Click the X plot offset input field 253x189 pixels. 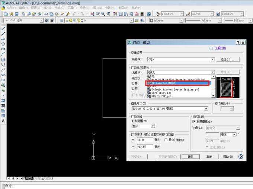click(x=145, y=140)
